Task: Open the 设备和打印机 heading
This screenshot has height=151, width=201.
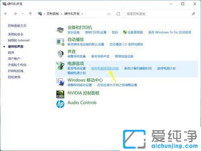Action: click(80, 28)
